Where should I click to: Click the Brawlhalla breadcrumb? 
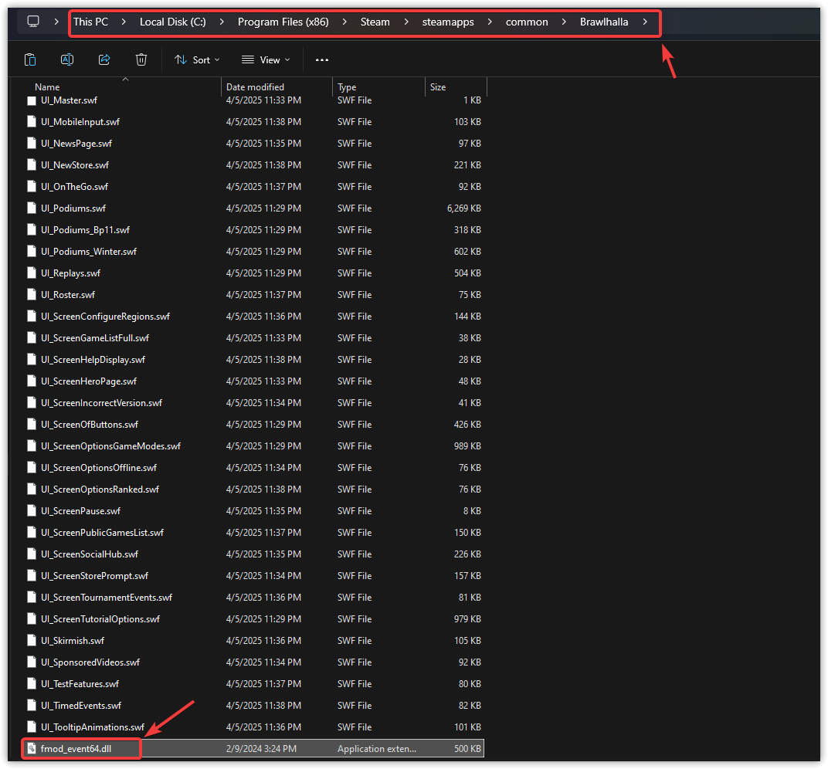(604, 22)
